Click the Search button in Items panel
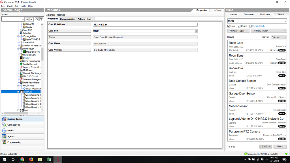290x163 pixels. tap(281, 14)
